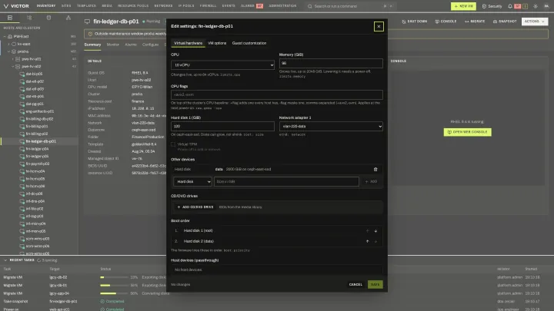The width and height of the screenshot is (554, 311).
Task: Open the Alarms tab of the VM
Action: pos(131,45)
